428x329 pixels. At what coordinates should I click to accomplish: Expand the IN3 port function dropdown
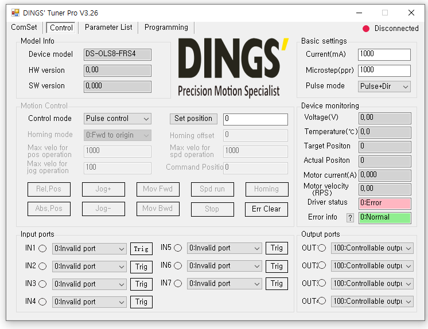coord(90,284)
